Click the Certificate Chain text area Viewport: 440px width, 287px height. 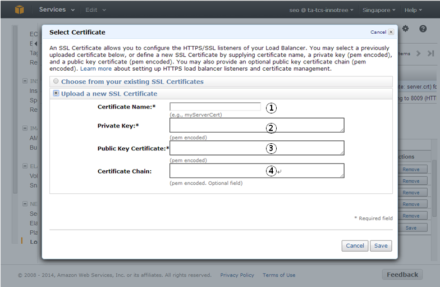click(257, 171)
